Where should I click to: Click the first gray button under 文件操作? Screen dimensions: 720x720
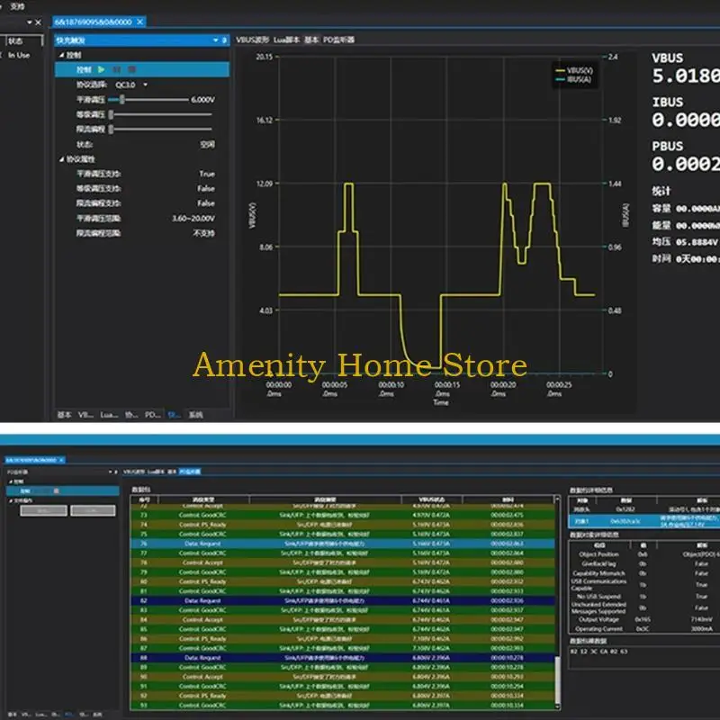point(43,510)
